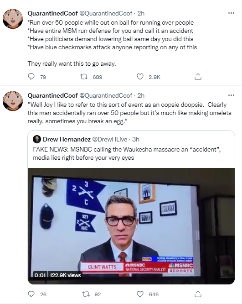Retweet the first tweet with 689 retweets

click(x=84, y=77)
